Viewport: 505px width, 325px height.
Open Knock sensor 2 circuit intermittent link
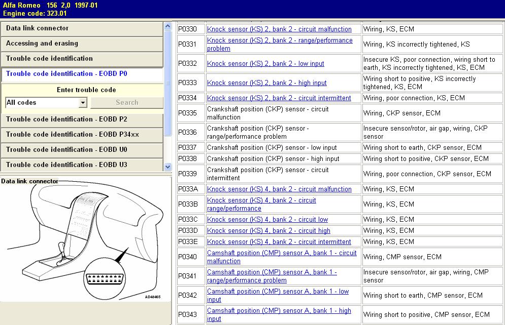(279, 98)
